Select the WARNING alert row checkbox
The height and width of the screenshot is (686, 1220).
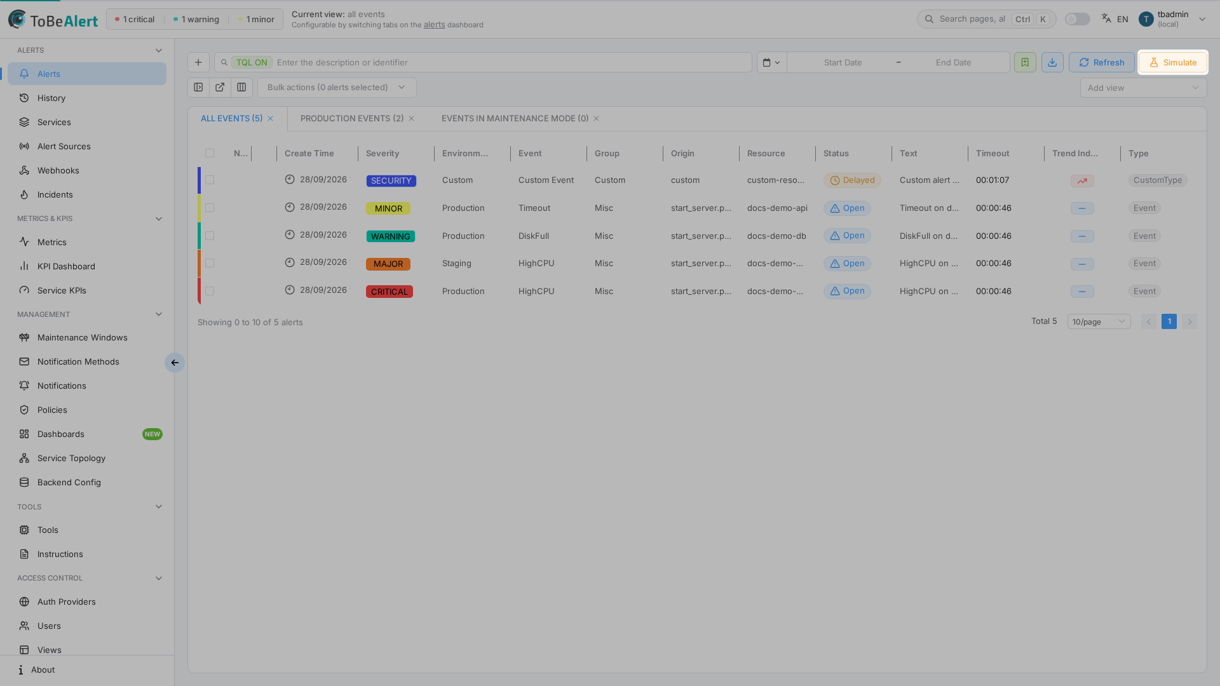[210, 236]
